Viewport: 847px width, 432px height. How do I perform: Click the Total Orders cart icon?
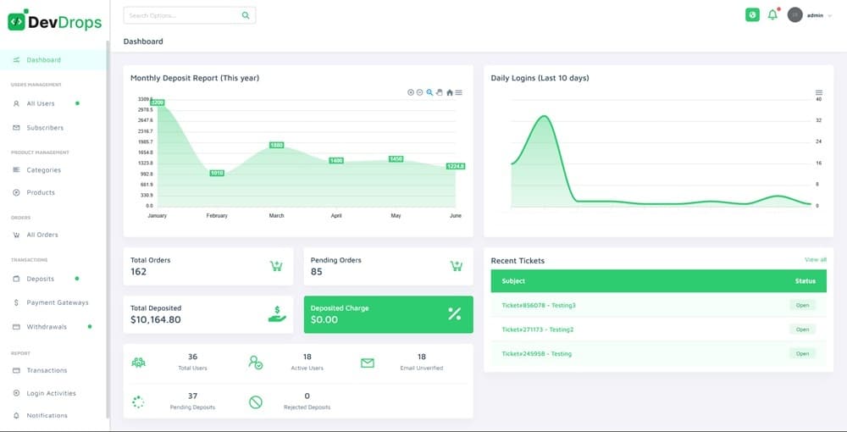276,266
